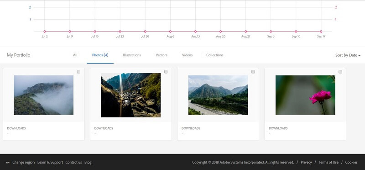365x170 pixels.
Task: Tick the checkbox on the waterfall rocks photo
Action: pyautogui.click(x=166, y=72)
